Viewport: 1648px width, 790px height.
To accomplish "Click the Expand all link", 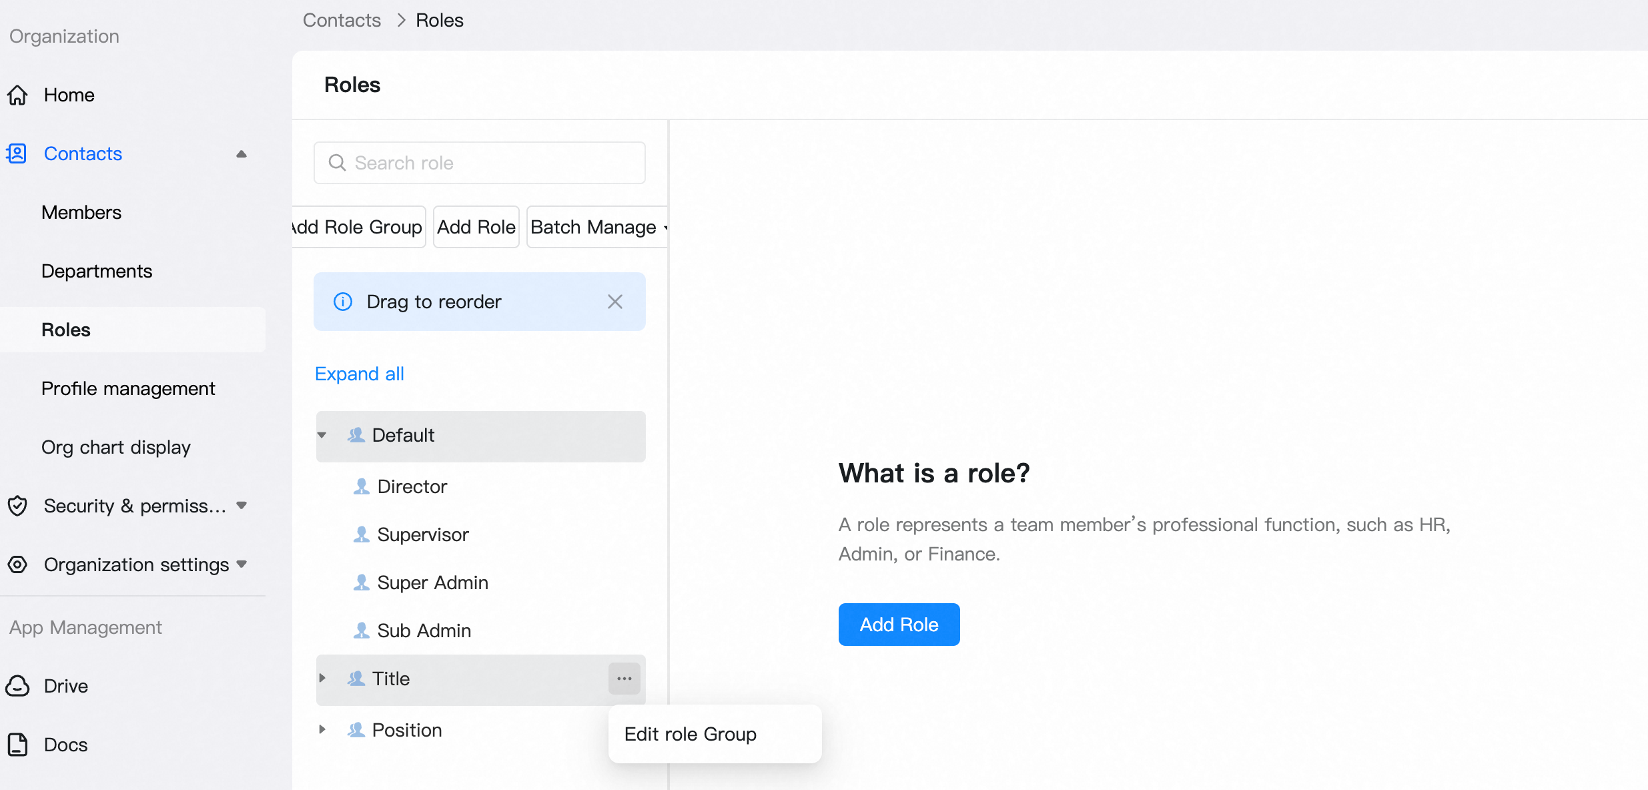I will [359, 374].
